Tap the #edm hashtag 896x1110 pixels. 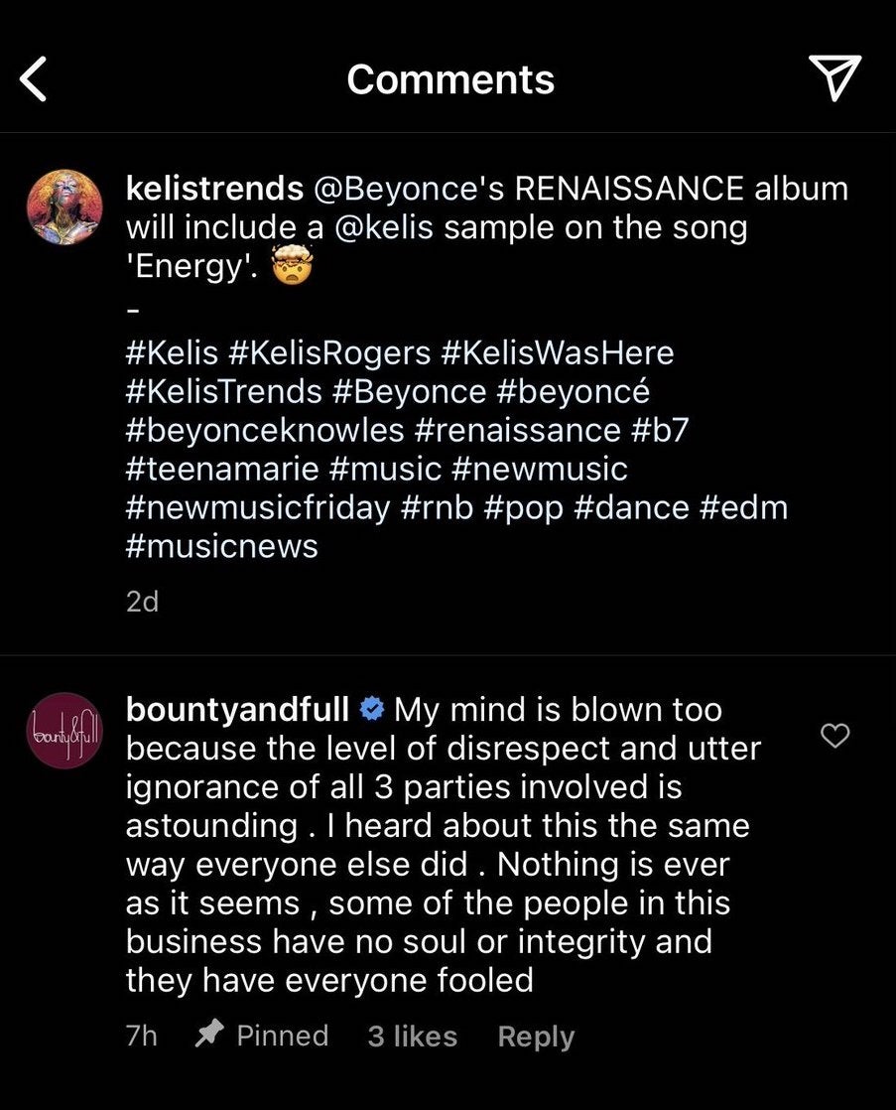pos(743,507)
